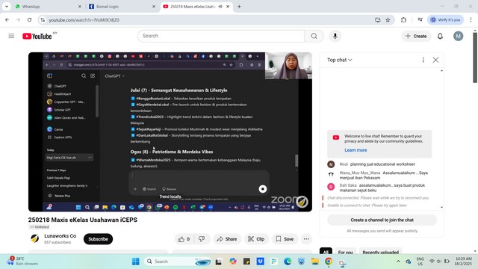
Task: Open the Clip scissors tool
Action: (256, 239)
